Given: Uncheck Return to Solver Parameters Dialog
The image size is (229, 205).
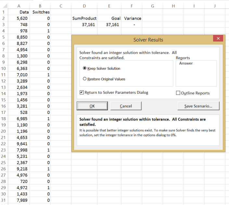Looking at the screenshot, I should [x=82, y=93].
